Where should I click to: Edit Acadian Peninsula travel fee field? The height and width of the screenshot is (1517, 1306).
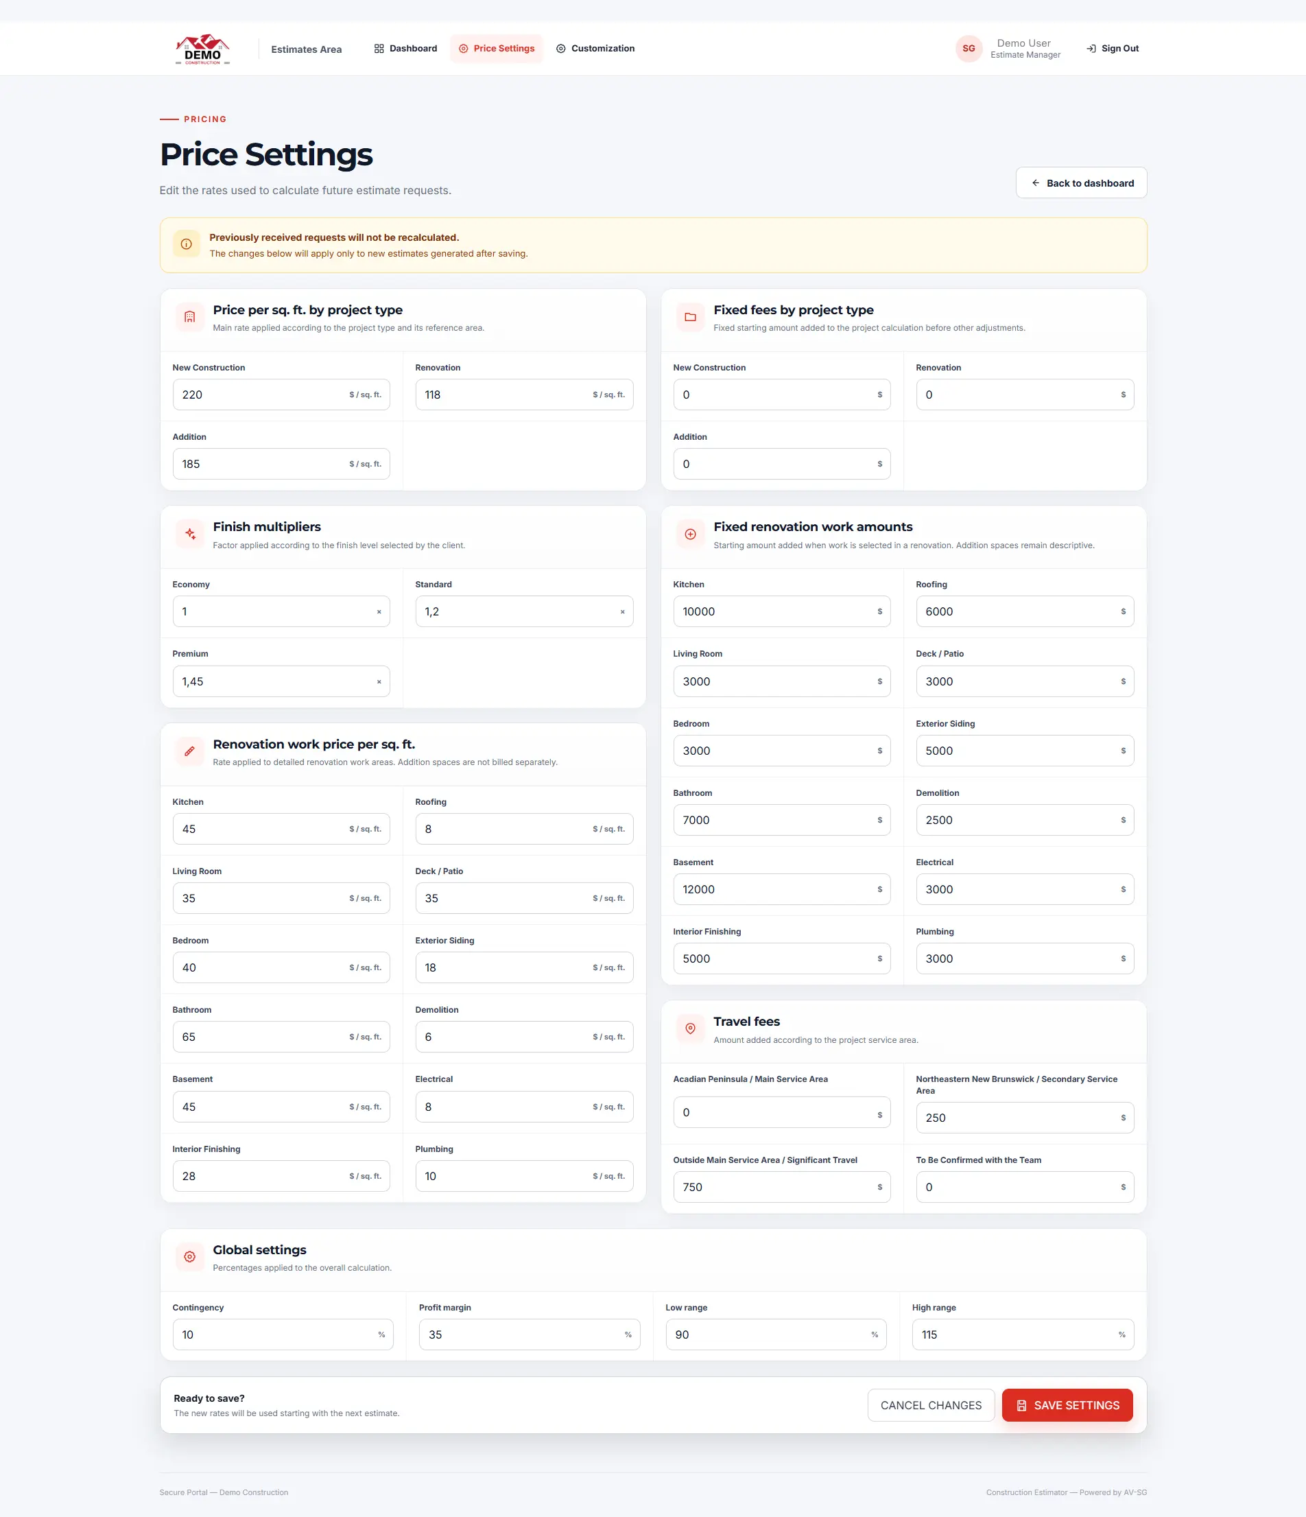coord(782,1113)
